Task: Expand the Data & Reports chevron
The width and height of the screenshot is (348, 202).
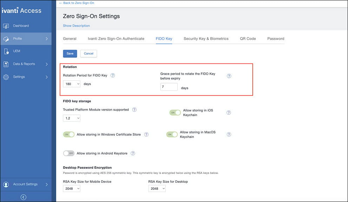Action: [47, 64]
